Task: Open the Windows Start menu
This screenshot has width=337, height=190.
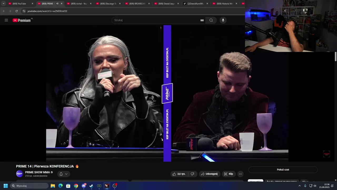Action: [6, 186]
